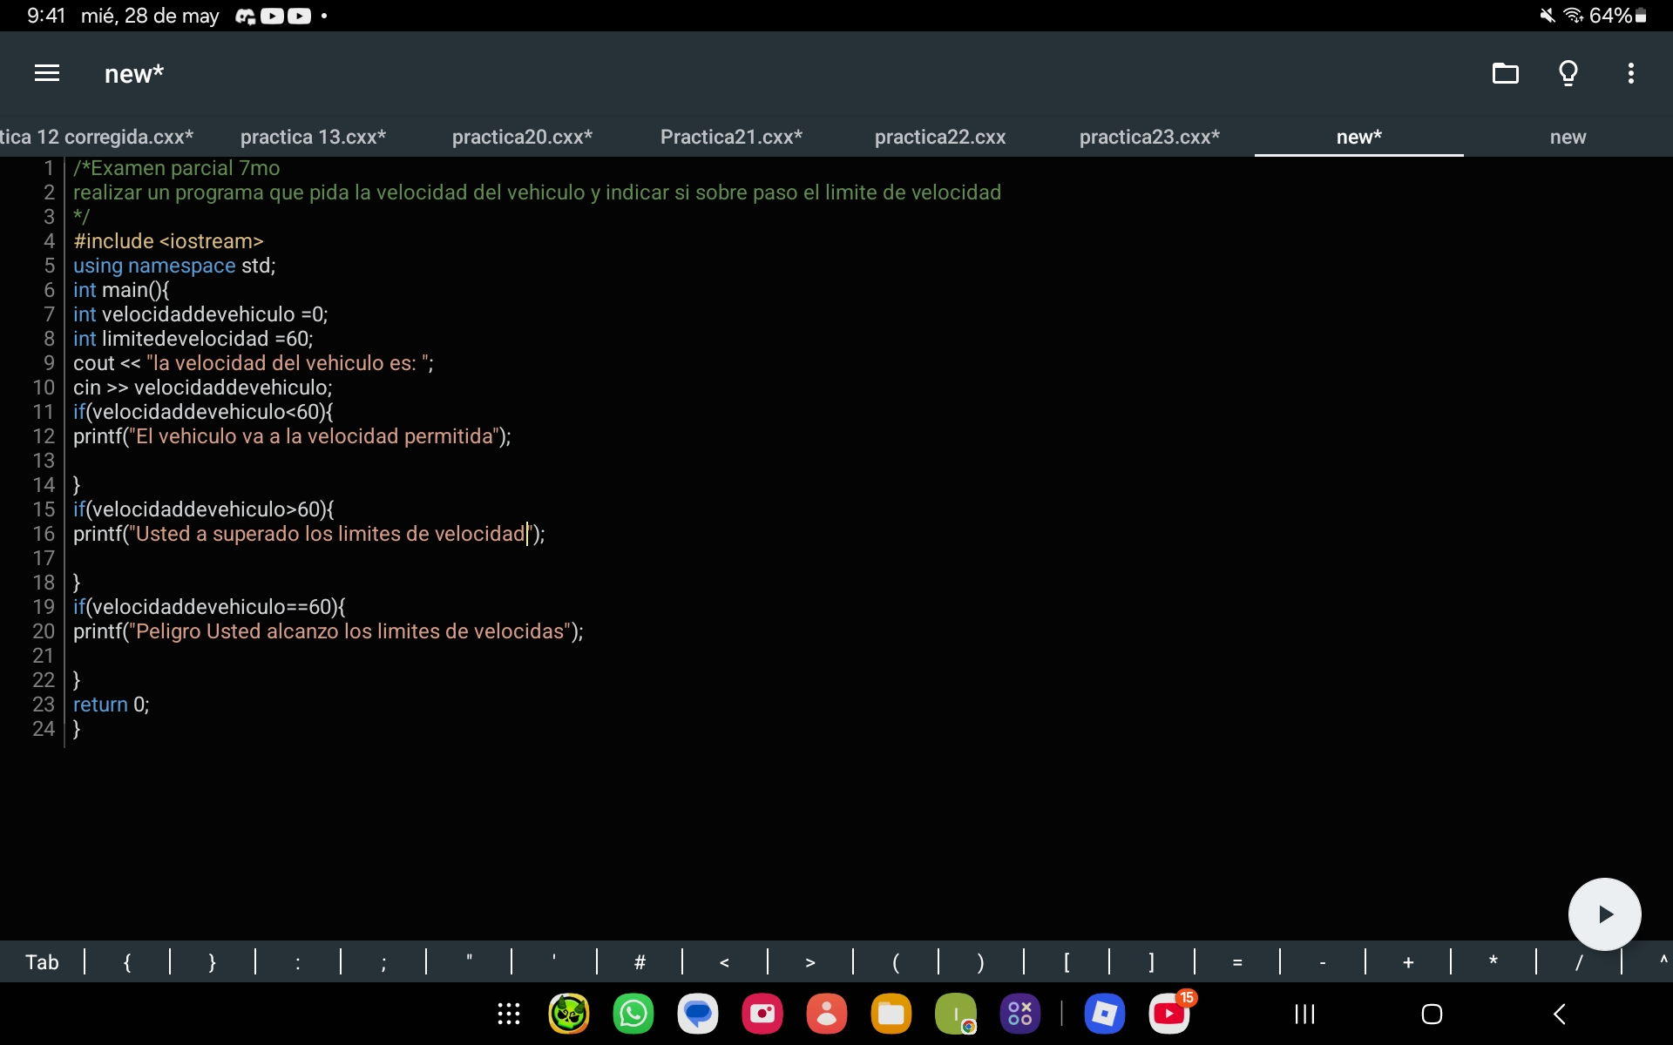1673x1045 pixels.
Task: Tap the Android back navigation button
Action: click(1559, 1014)
